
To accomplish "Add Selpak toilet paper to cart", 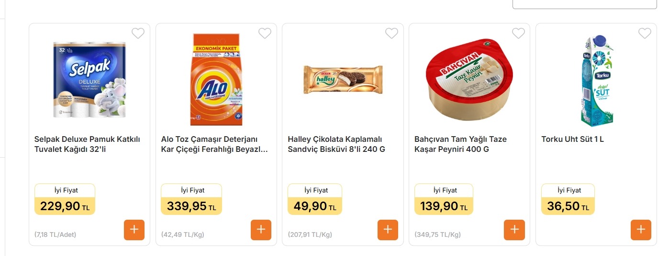I will coord(134,230).
